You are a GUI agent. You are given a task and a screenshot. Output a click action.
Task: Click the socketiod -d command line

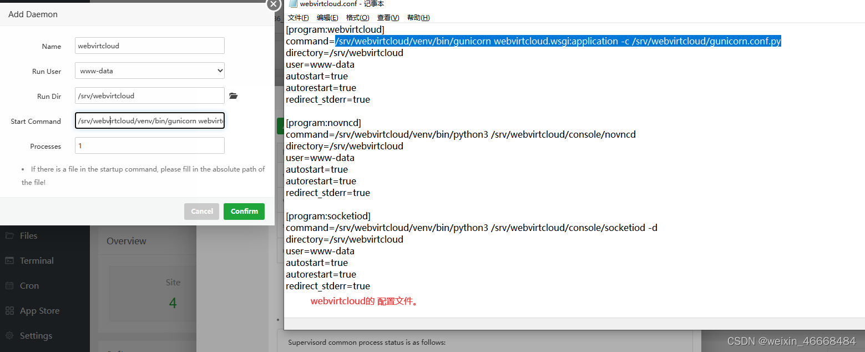[472, 228]
